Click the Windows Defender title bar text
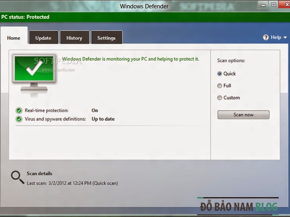This screenshot has height=217, width=290. [x=144, y=6]
